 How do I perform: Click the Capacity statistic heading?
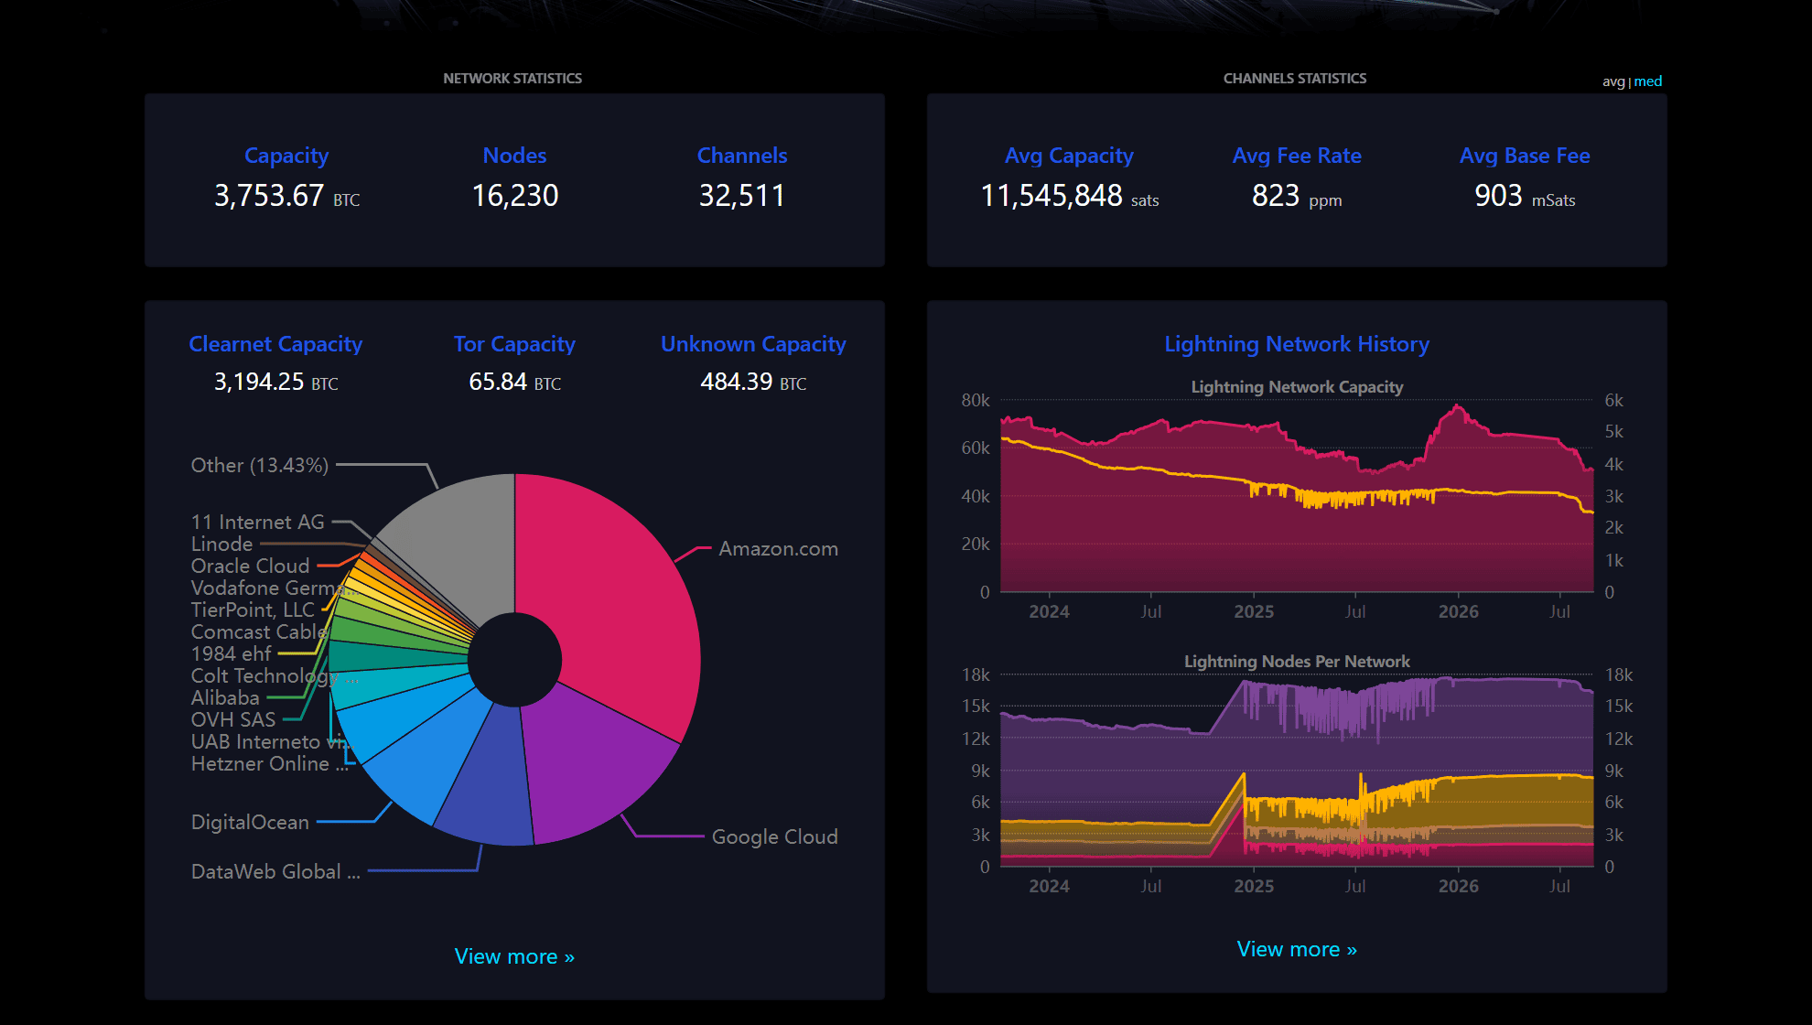(x=286, y=156)
